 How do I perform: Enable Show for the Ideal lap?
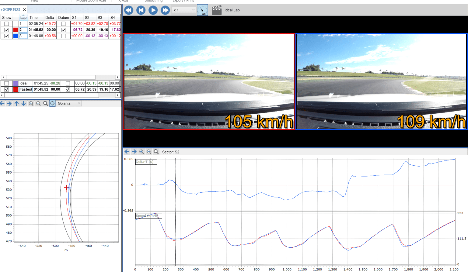[6, 83]
